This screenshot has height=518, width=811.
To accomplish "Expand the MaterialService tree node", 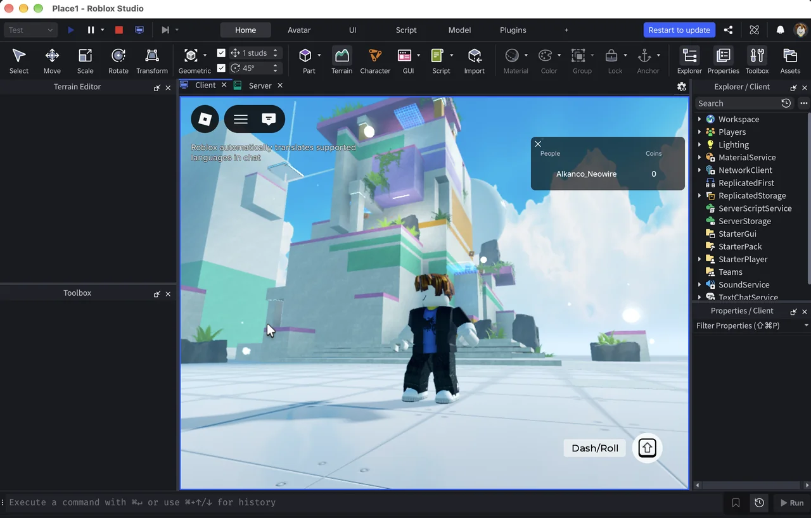I will (699, 157).
